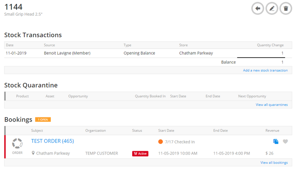
Task: Click the Next Opportunity quarantine column header
Action: pos(252,96)
